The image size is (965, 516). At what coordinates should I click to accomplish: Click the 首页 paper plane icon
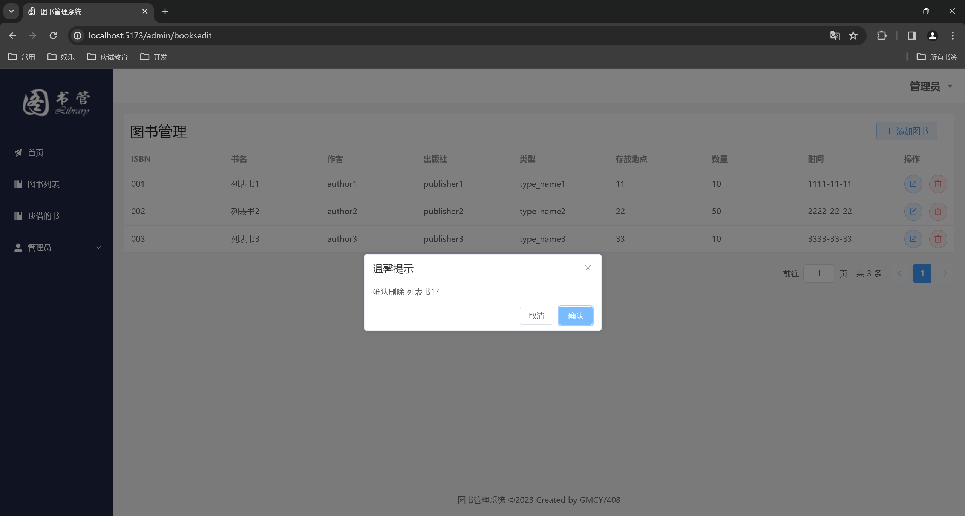[x=18, y=152]
